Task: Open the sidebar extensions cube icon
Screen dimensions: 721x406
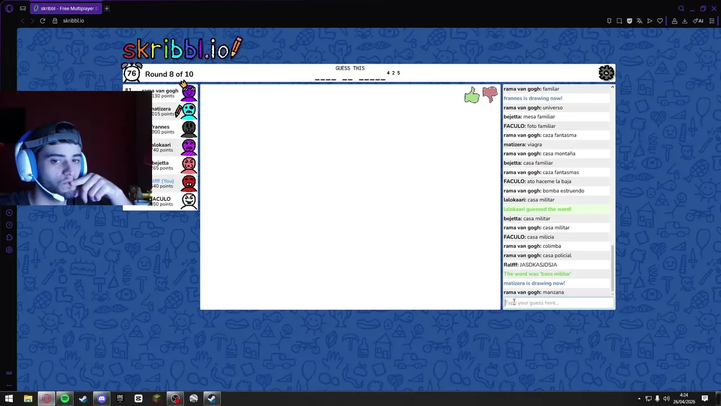Action: (9, 237)
